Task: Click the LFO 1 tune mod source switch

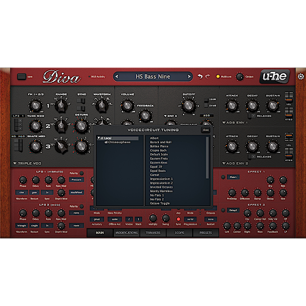Action: point(18,125)
